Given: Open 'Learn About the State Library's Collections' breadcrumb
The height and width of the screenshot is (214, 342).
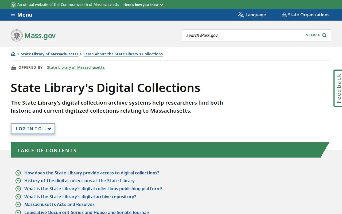Looking at the screenshot, I should tap(123, 54).
